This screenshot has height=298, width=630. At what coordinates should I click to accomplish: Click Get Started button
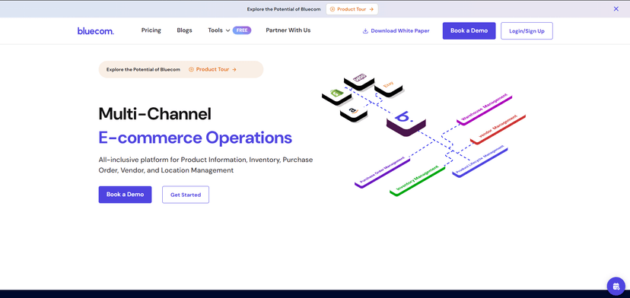(186, 195)
